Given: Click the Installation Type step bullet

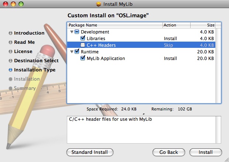Looking at the screenshot, I should 10,70.
